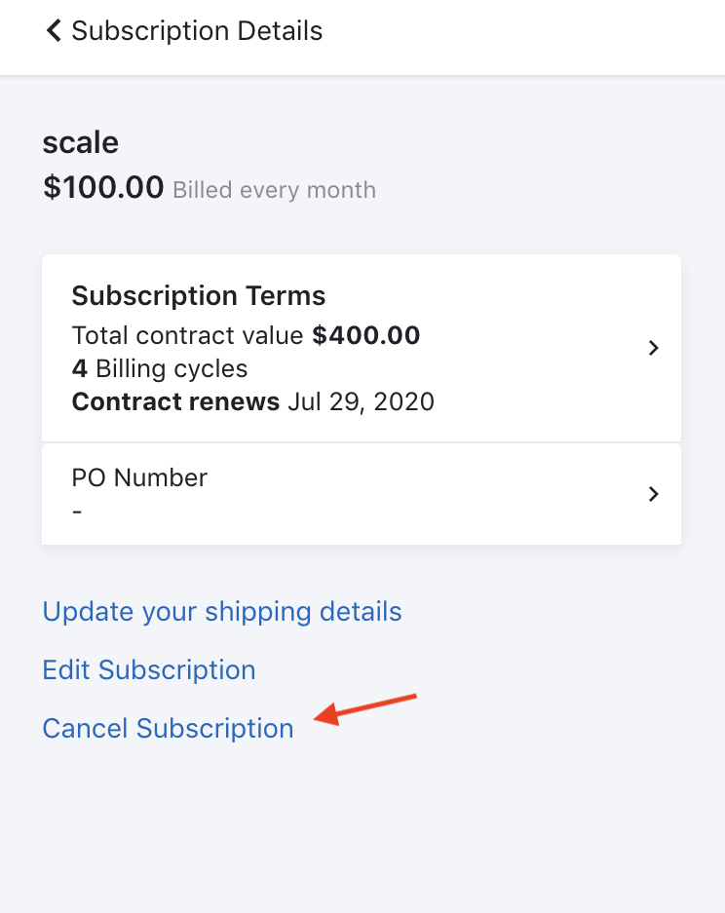Open PO Number row chevron arrow
The image size is (725, 913).
[x=654, y=494]
